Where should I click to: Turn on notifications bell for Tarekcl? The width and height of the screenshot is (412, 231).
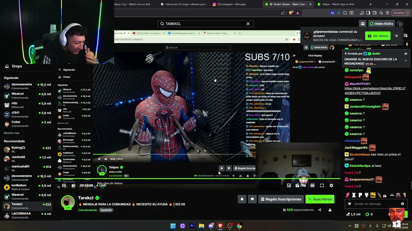coord(242,199)
